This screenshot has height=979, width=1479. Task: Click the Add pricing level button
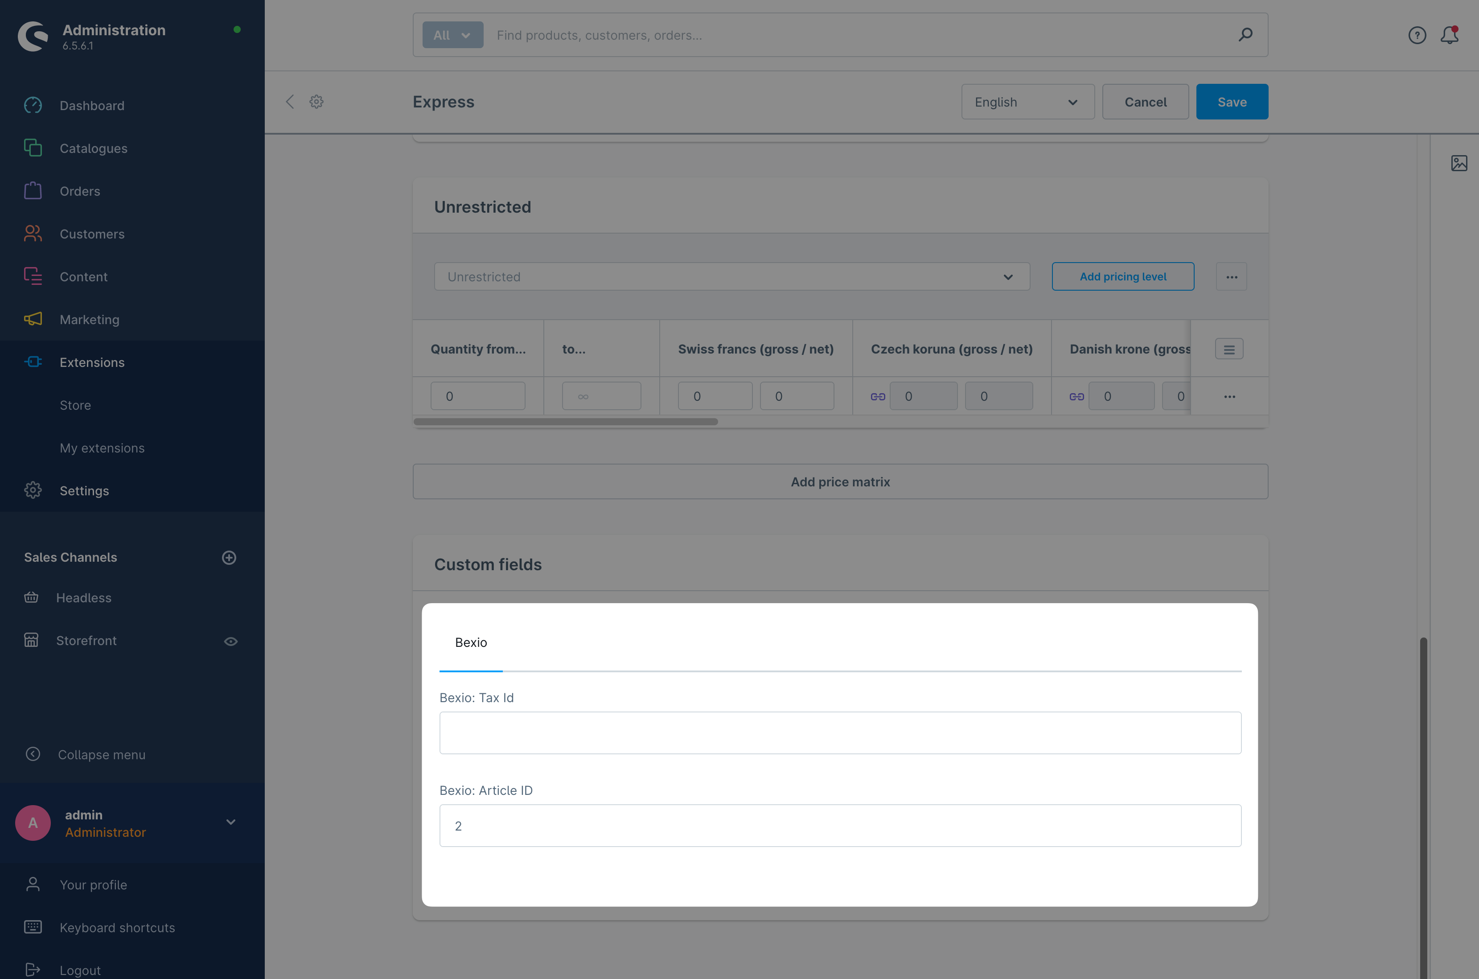tap(1122, 276)
